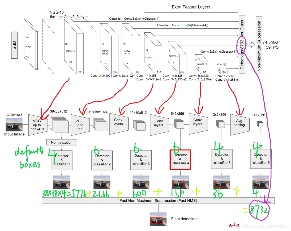Click the red-bordered 'Detector & classifier 4' box
291x231 pixels.
[180, 160]
